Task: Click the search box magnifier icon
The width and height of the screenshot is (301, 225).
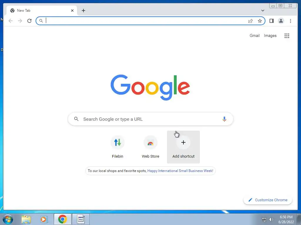Action: click(76, 119)
